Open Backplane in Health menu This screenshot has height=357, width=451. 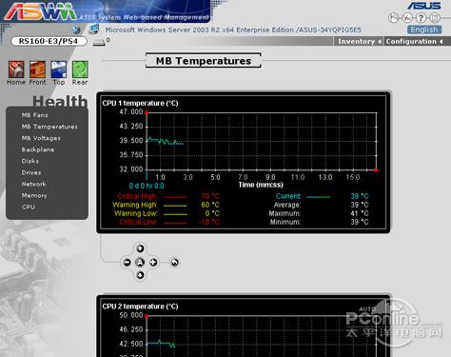tap(38, 149)
